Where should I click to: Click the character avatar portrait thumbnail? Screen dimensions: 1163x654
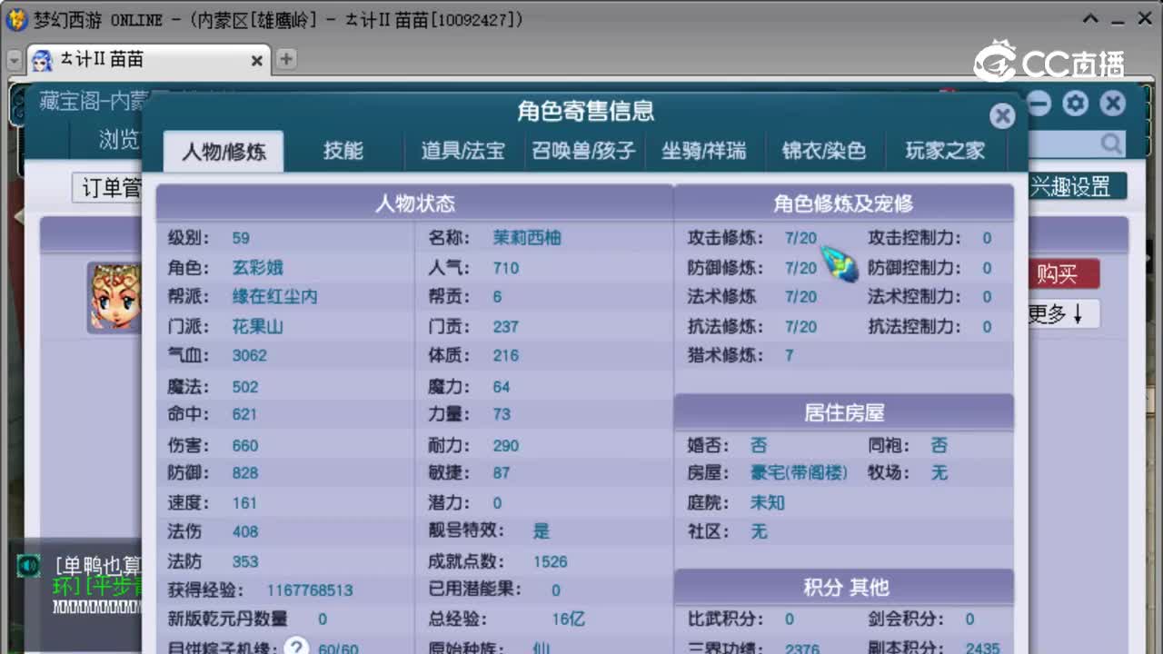tap(114, 298)
